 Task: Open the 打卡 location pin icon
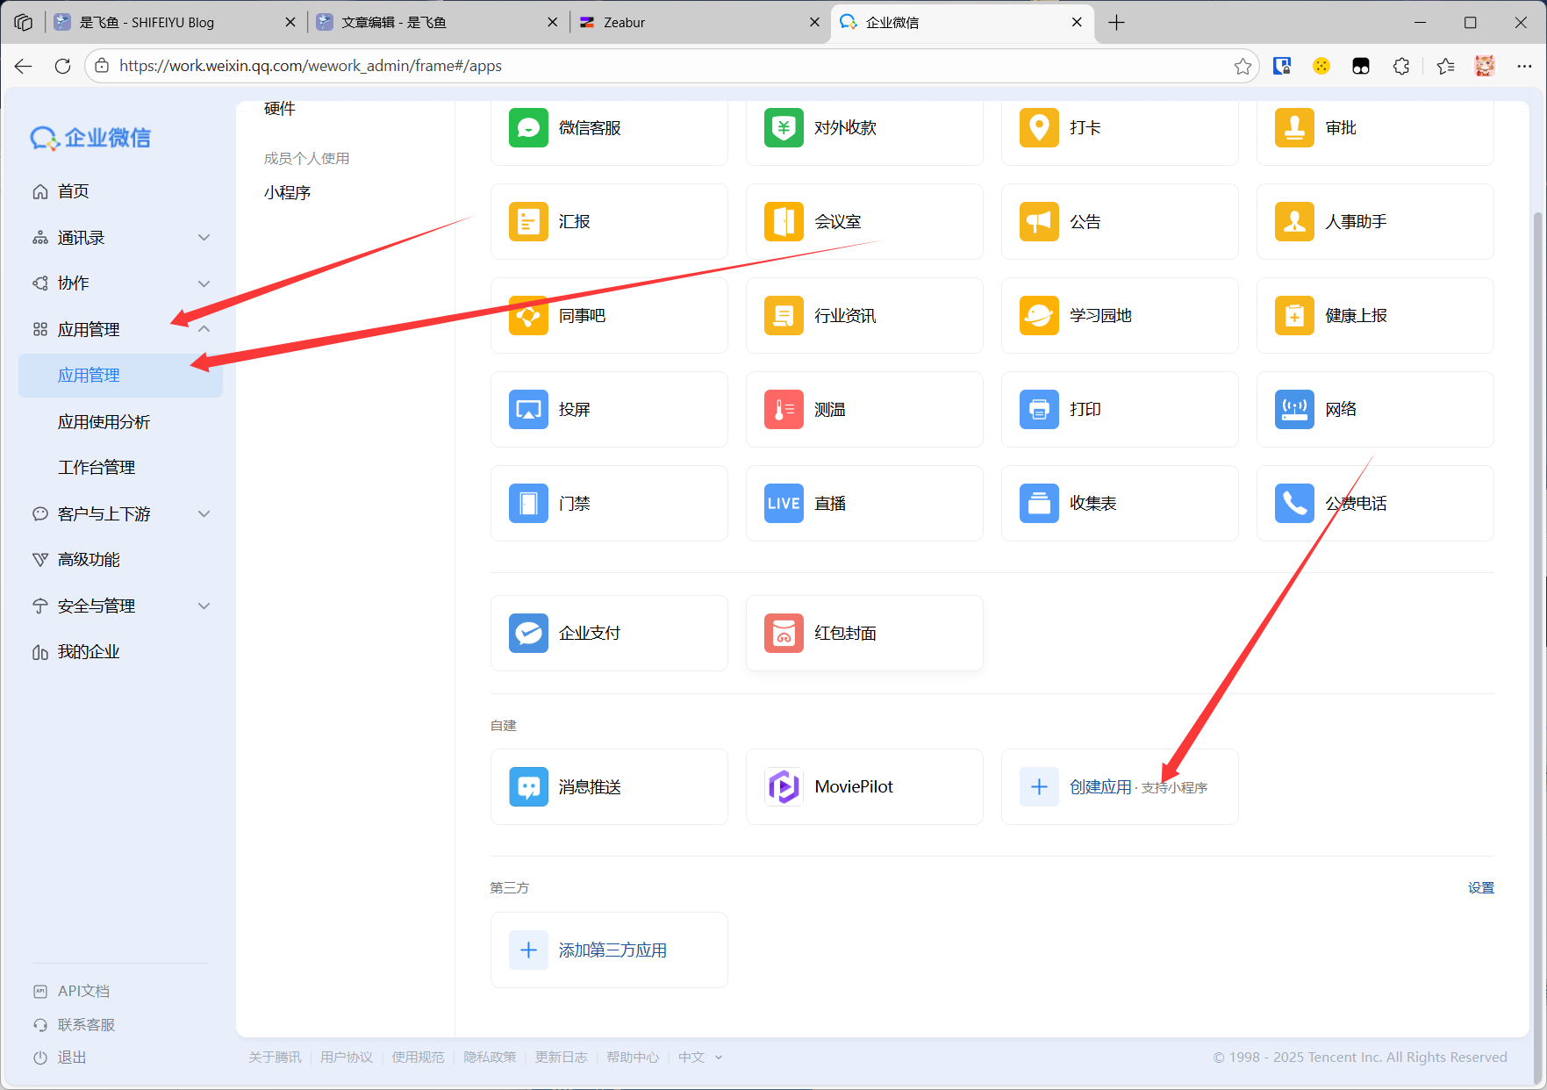[1039, 128]
